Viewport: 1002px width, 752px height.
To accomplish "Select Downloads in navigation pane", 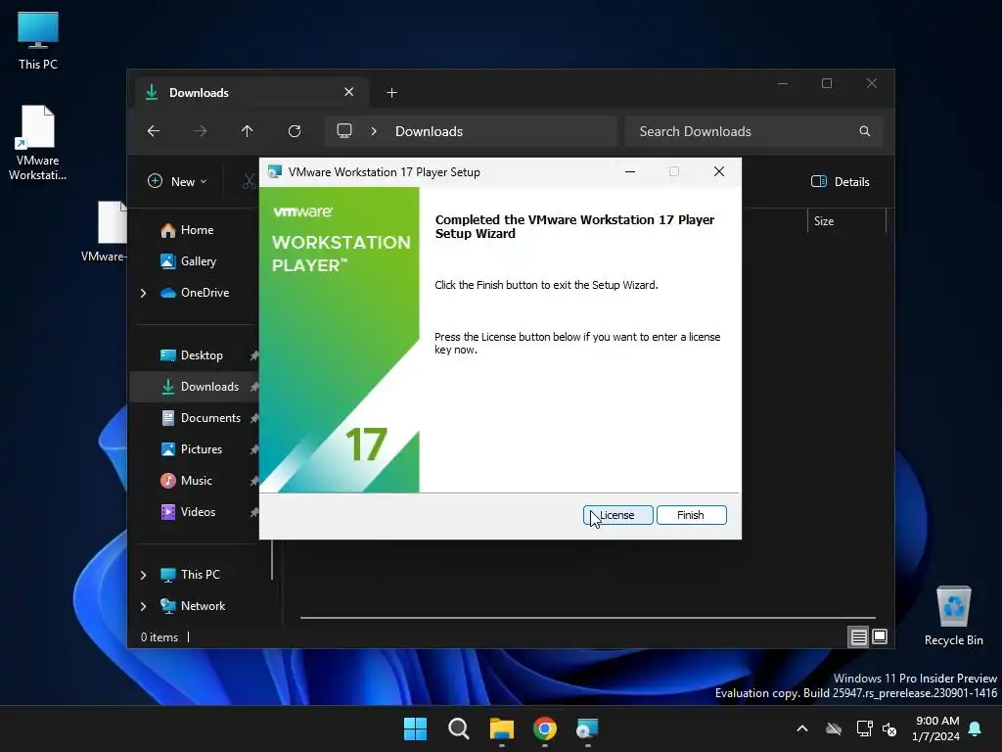I will pos(209,386).
